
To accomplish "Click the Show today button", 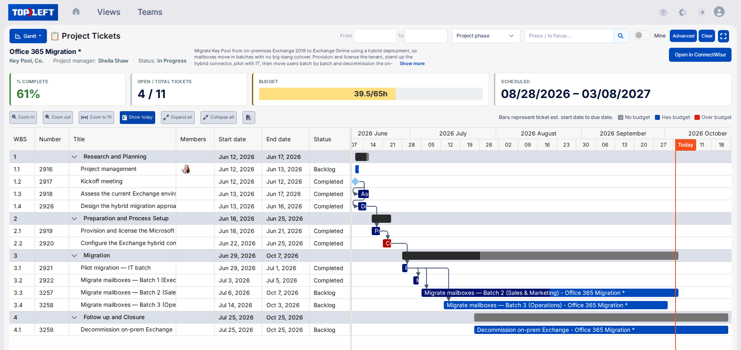I will [x=137, y=117].
